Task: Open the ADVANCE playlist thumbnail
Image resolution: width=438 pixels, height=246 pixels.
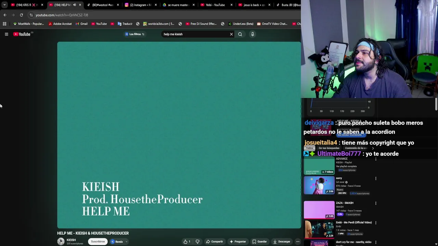Action: tap(319, 166)
